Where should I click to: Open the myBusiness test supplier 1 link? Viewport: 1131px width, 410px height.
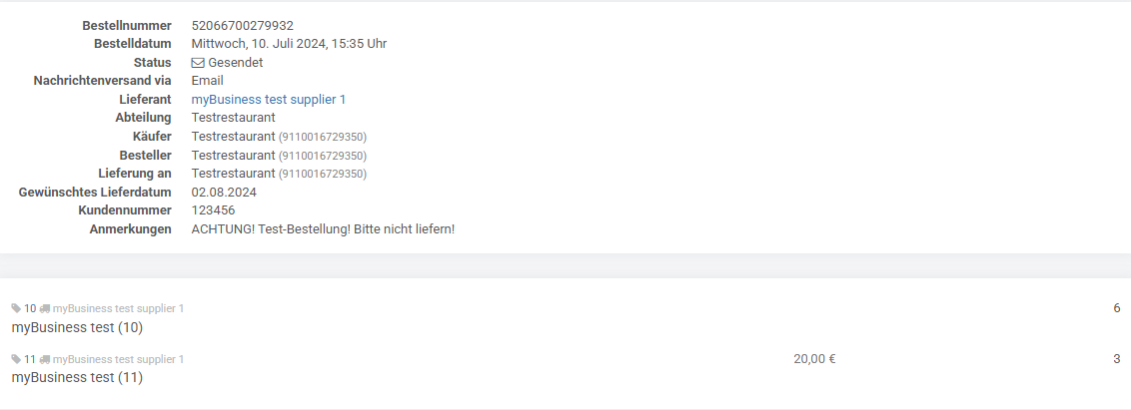269,100
